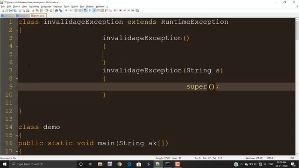
Task: Open the Edit menu
Action: click(9, 7)
